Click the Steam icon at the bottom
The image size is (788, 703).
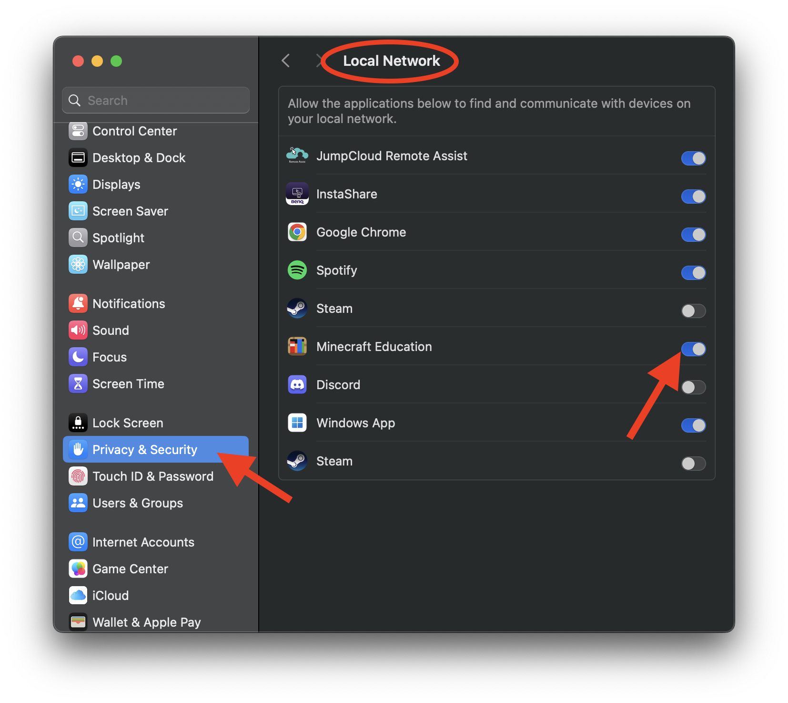coord(297,461)
